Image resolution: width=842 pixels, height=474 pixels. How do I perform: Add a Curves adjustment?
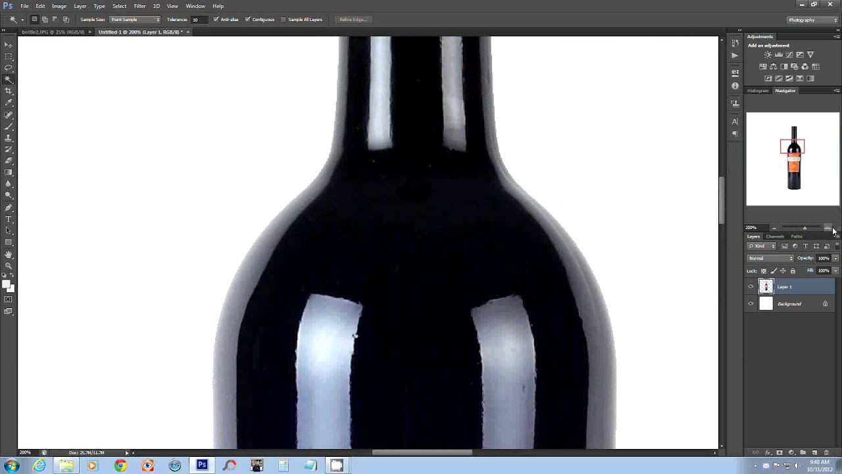tap(789, 55)
